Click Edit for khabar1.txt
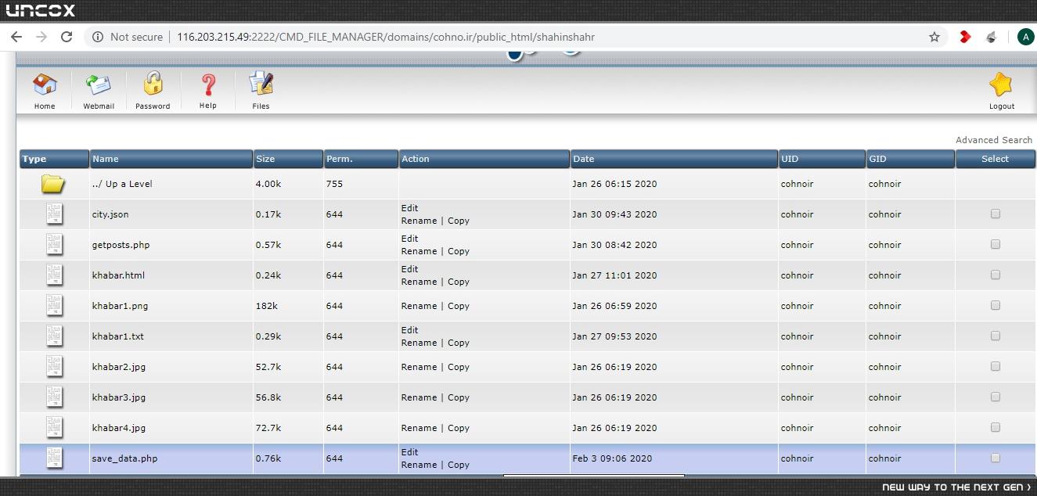Screen dimensions: 1037x496 click(x=409, y=330)
